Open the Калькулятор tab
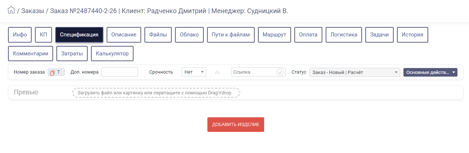This screenshot has width=469, height=153. (x=112, y=54)
